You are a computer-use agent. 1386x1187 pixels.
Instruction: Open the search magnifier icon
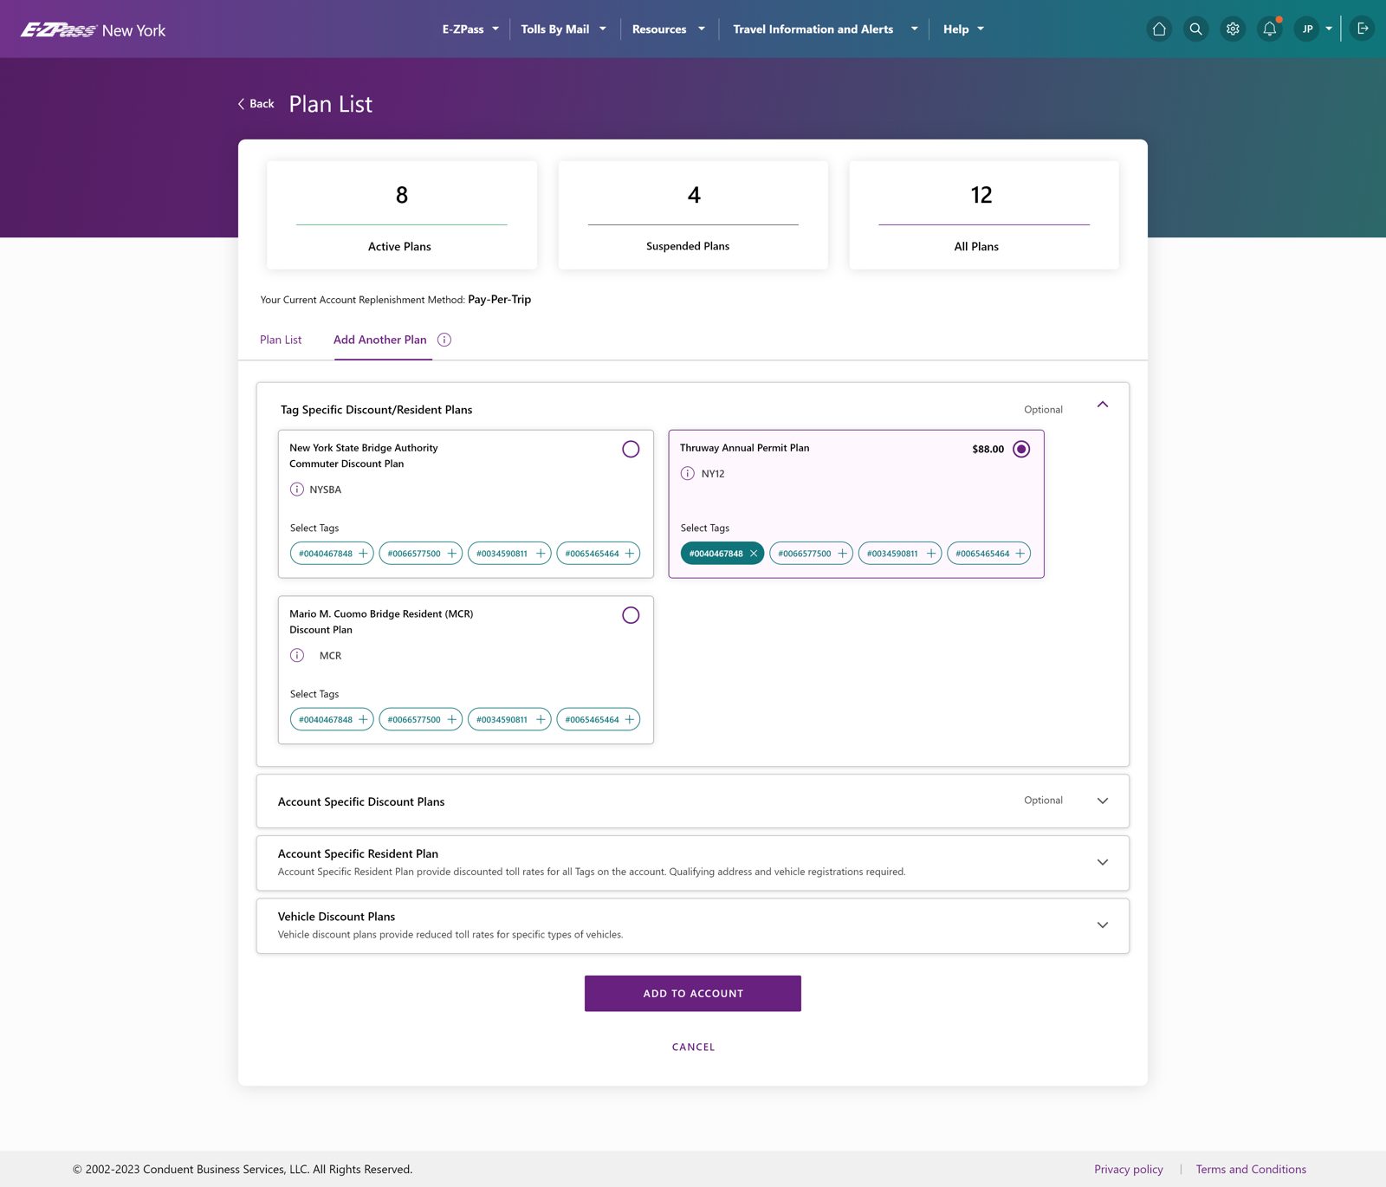pos(1196,29)
